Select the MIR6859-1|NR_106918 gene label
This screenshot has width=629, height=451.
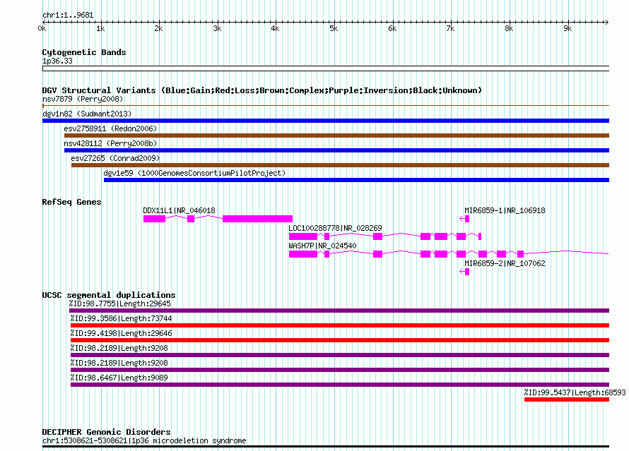click(x=505, y=210)
